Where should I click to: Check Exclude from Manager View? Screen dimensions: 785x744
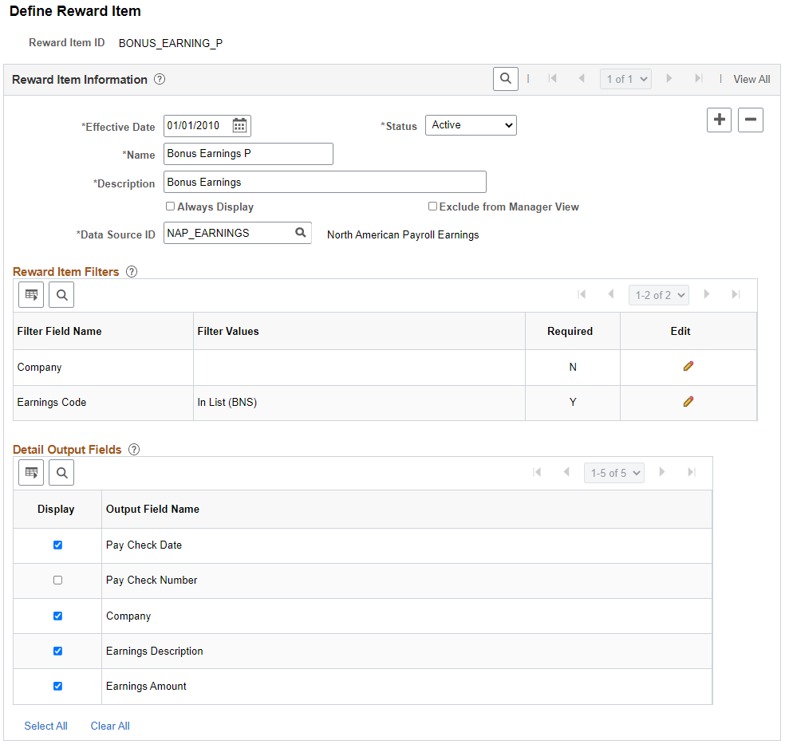click(432, 206)
